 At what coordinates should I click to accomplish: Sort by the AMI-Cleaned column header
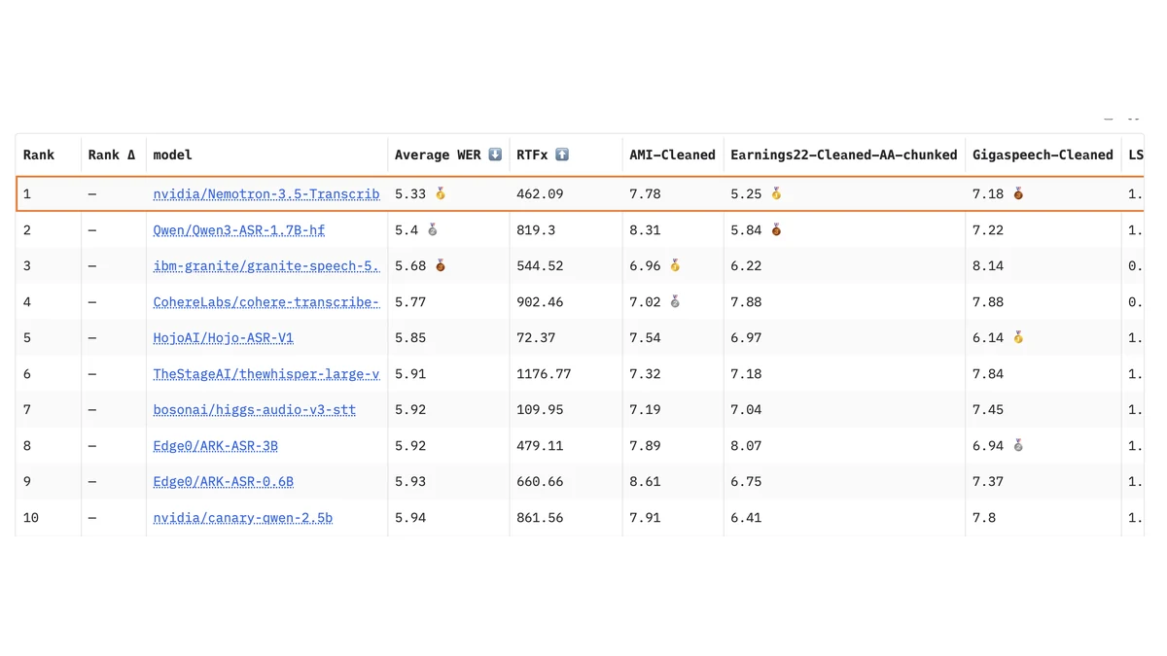pyautogui.click(x=672, y=155)
